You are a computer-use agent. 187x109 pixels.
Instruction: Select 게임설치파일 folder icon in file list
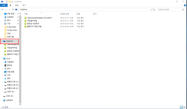click(x=25, y=21)
